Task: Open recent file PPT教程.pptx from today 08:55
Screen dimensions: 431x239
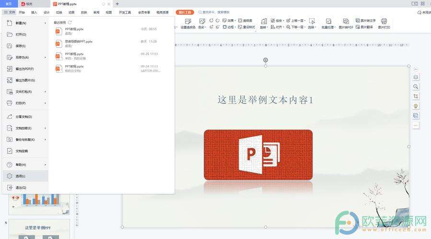Action: click(111, 31)
